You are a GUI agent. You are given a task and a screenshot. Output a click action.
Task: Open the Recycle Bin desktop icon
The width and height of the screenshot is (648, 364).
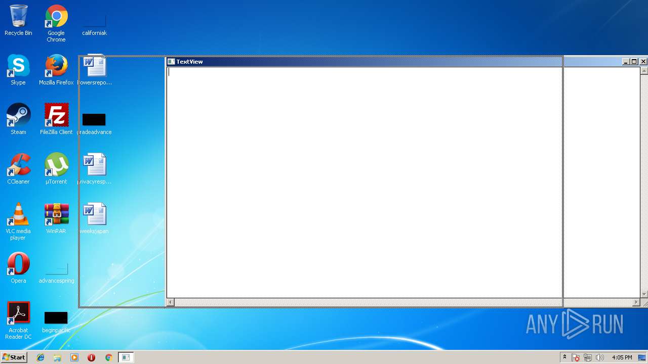(18, 21)
